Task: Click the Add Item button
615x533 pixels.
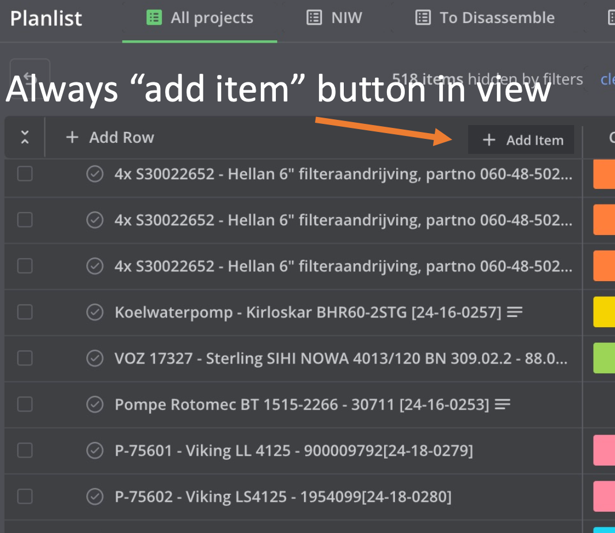Action: [x=521, y=139]
